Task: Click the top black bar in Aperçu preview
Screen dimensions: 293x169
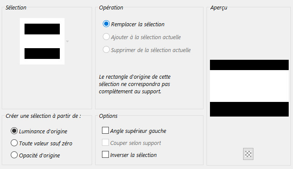Action: click(x=249, y=65)
